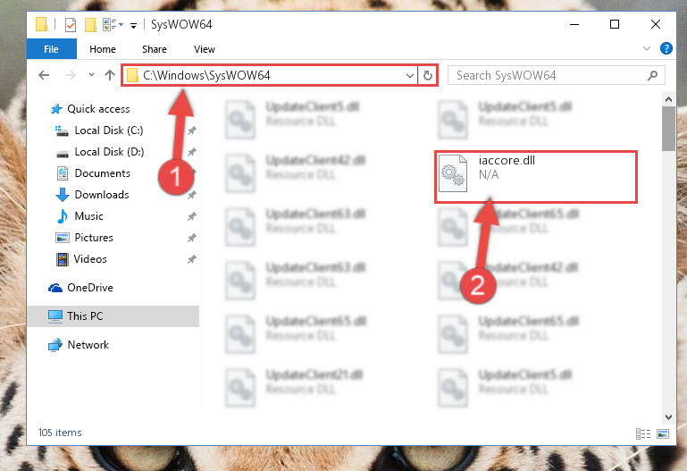
Task: Click the magnifier search icon
Action: point(652,75)
